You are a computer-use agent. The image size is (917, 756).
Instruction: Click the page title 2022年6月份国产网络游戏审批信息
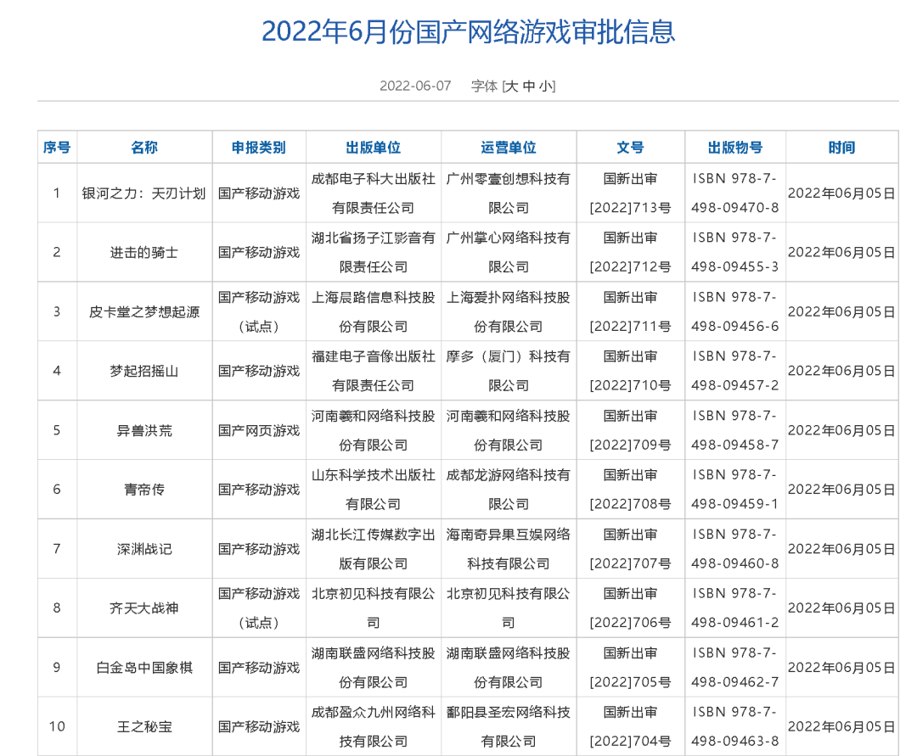(x=469, y=31)
